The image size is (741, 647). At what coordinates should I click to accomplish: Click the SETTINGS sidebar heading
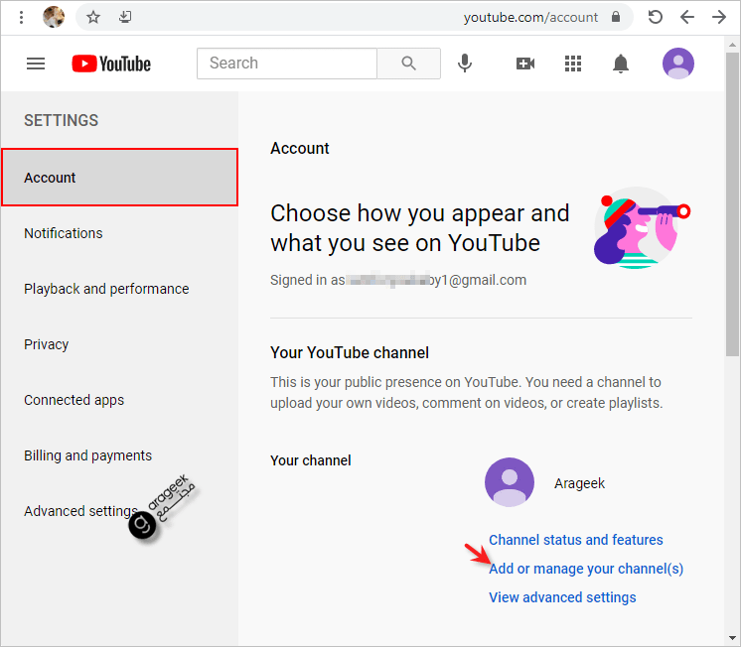tap(62, 120)
